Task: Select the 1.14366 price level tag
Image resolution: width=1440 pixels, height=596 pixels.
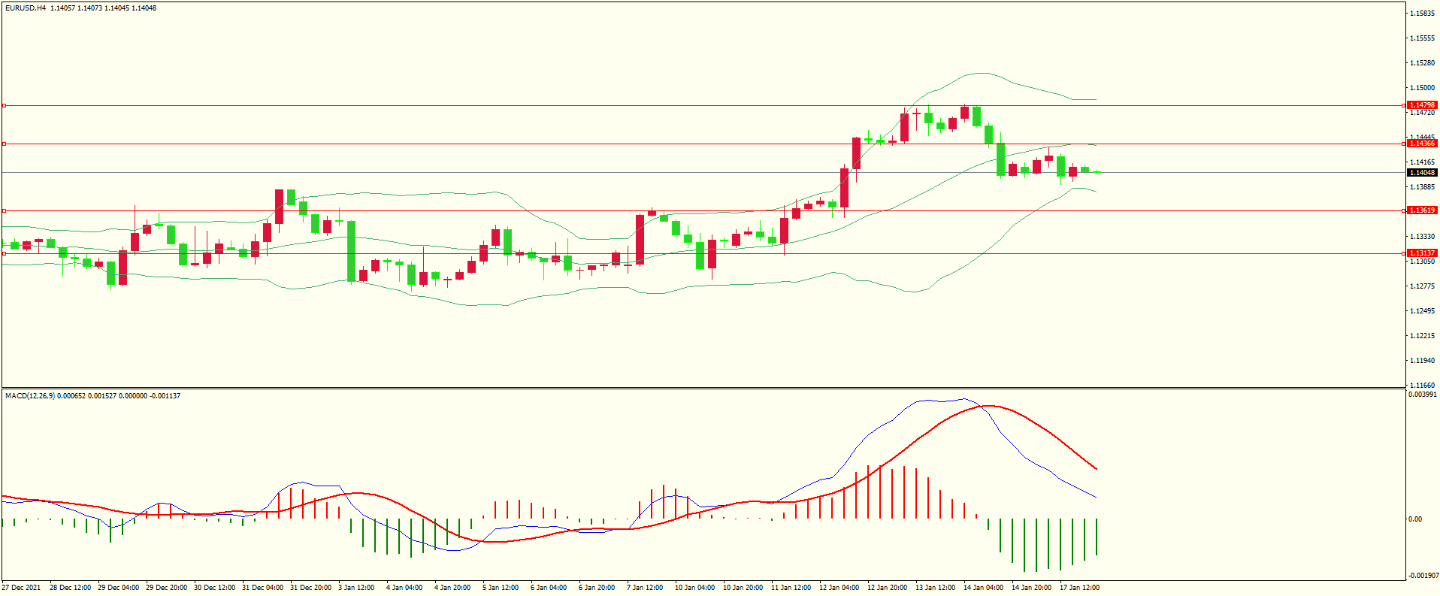Action: 1421,144
